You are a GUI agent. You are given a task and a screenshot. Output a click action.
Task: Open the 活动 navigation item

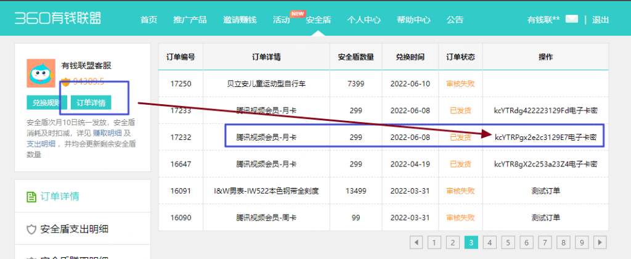(x=281, y=19)
